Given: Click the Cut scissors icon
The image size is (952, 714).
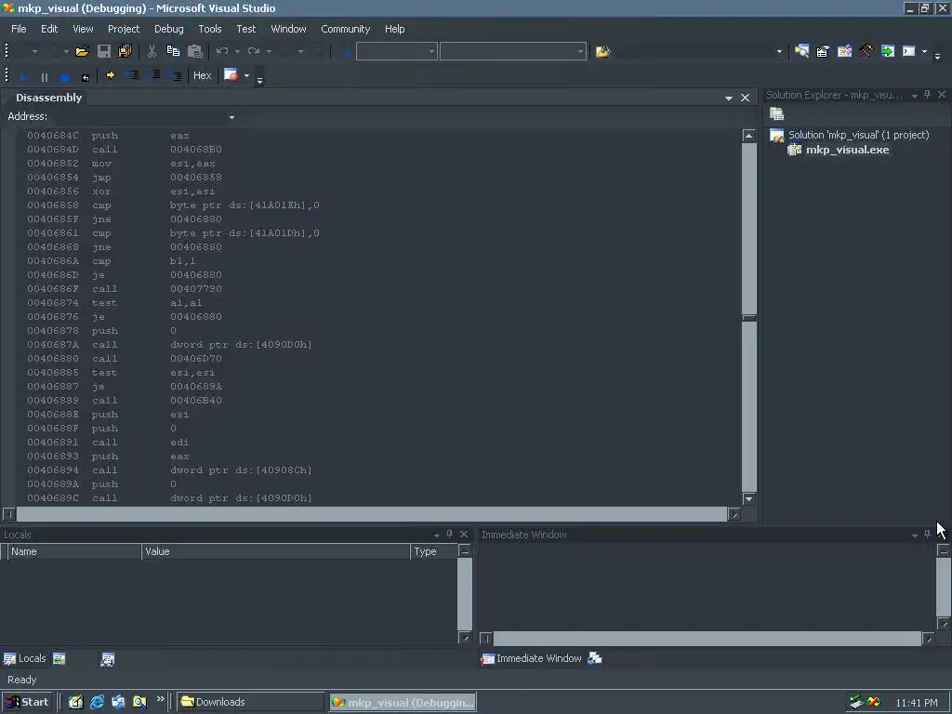Looking at the screenshot, I should tap(152, 52).
